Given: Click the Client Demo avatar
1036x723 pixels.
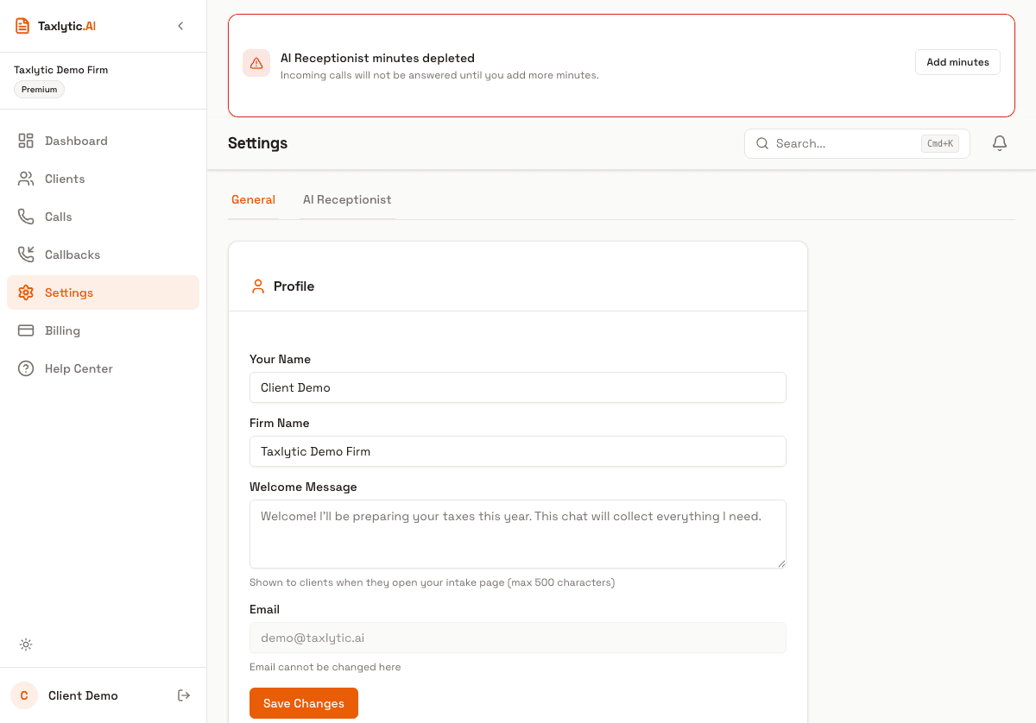Looking at the screenshot, I should click(23, 695).
